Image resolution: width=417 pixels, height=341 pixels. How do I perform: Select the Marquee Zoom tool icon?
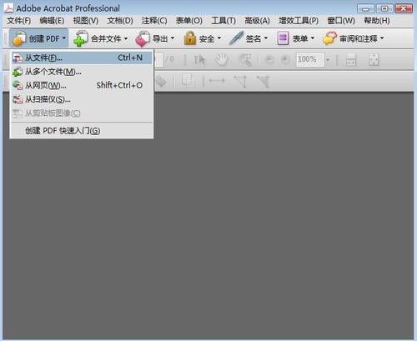click(x=245, y=60)
